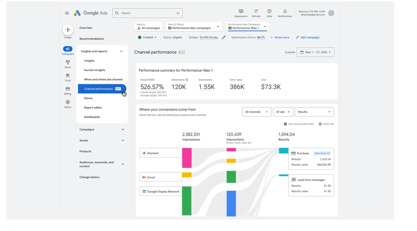Open the Appearance settings icon
417x231 pixels.
tap(241, 11)
